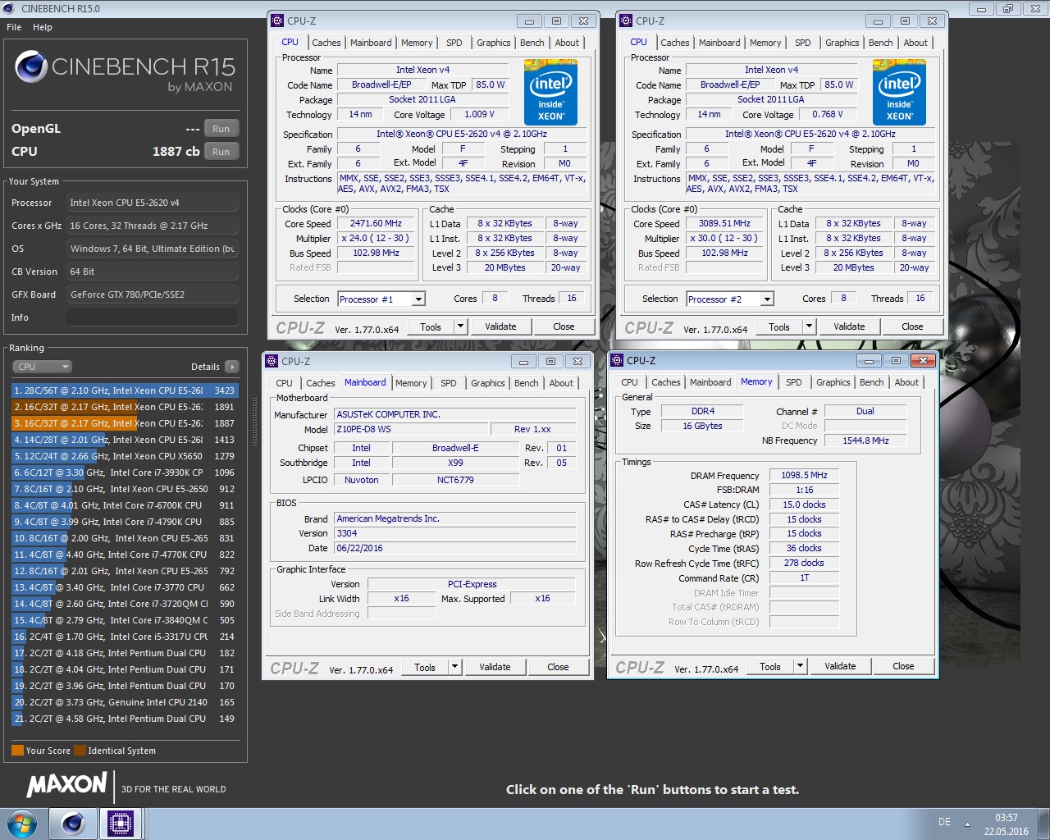The image size is (1050, 840).
Task: Open the Help menu in Cinebench
Action: coord(43,27)
